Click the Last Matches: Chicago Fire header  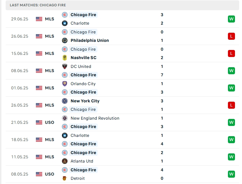pos(38,5)
